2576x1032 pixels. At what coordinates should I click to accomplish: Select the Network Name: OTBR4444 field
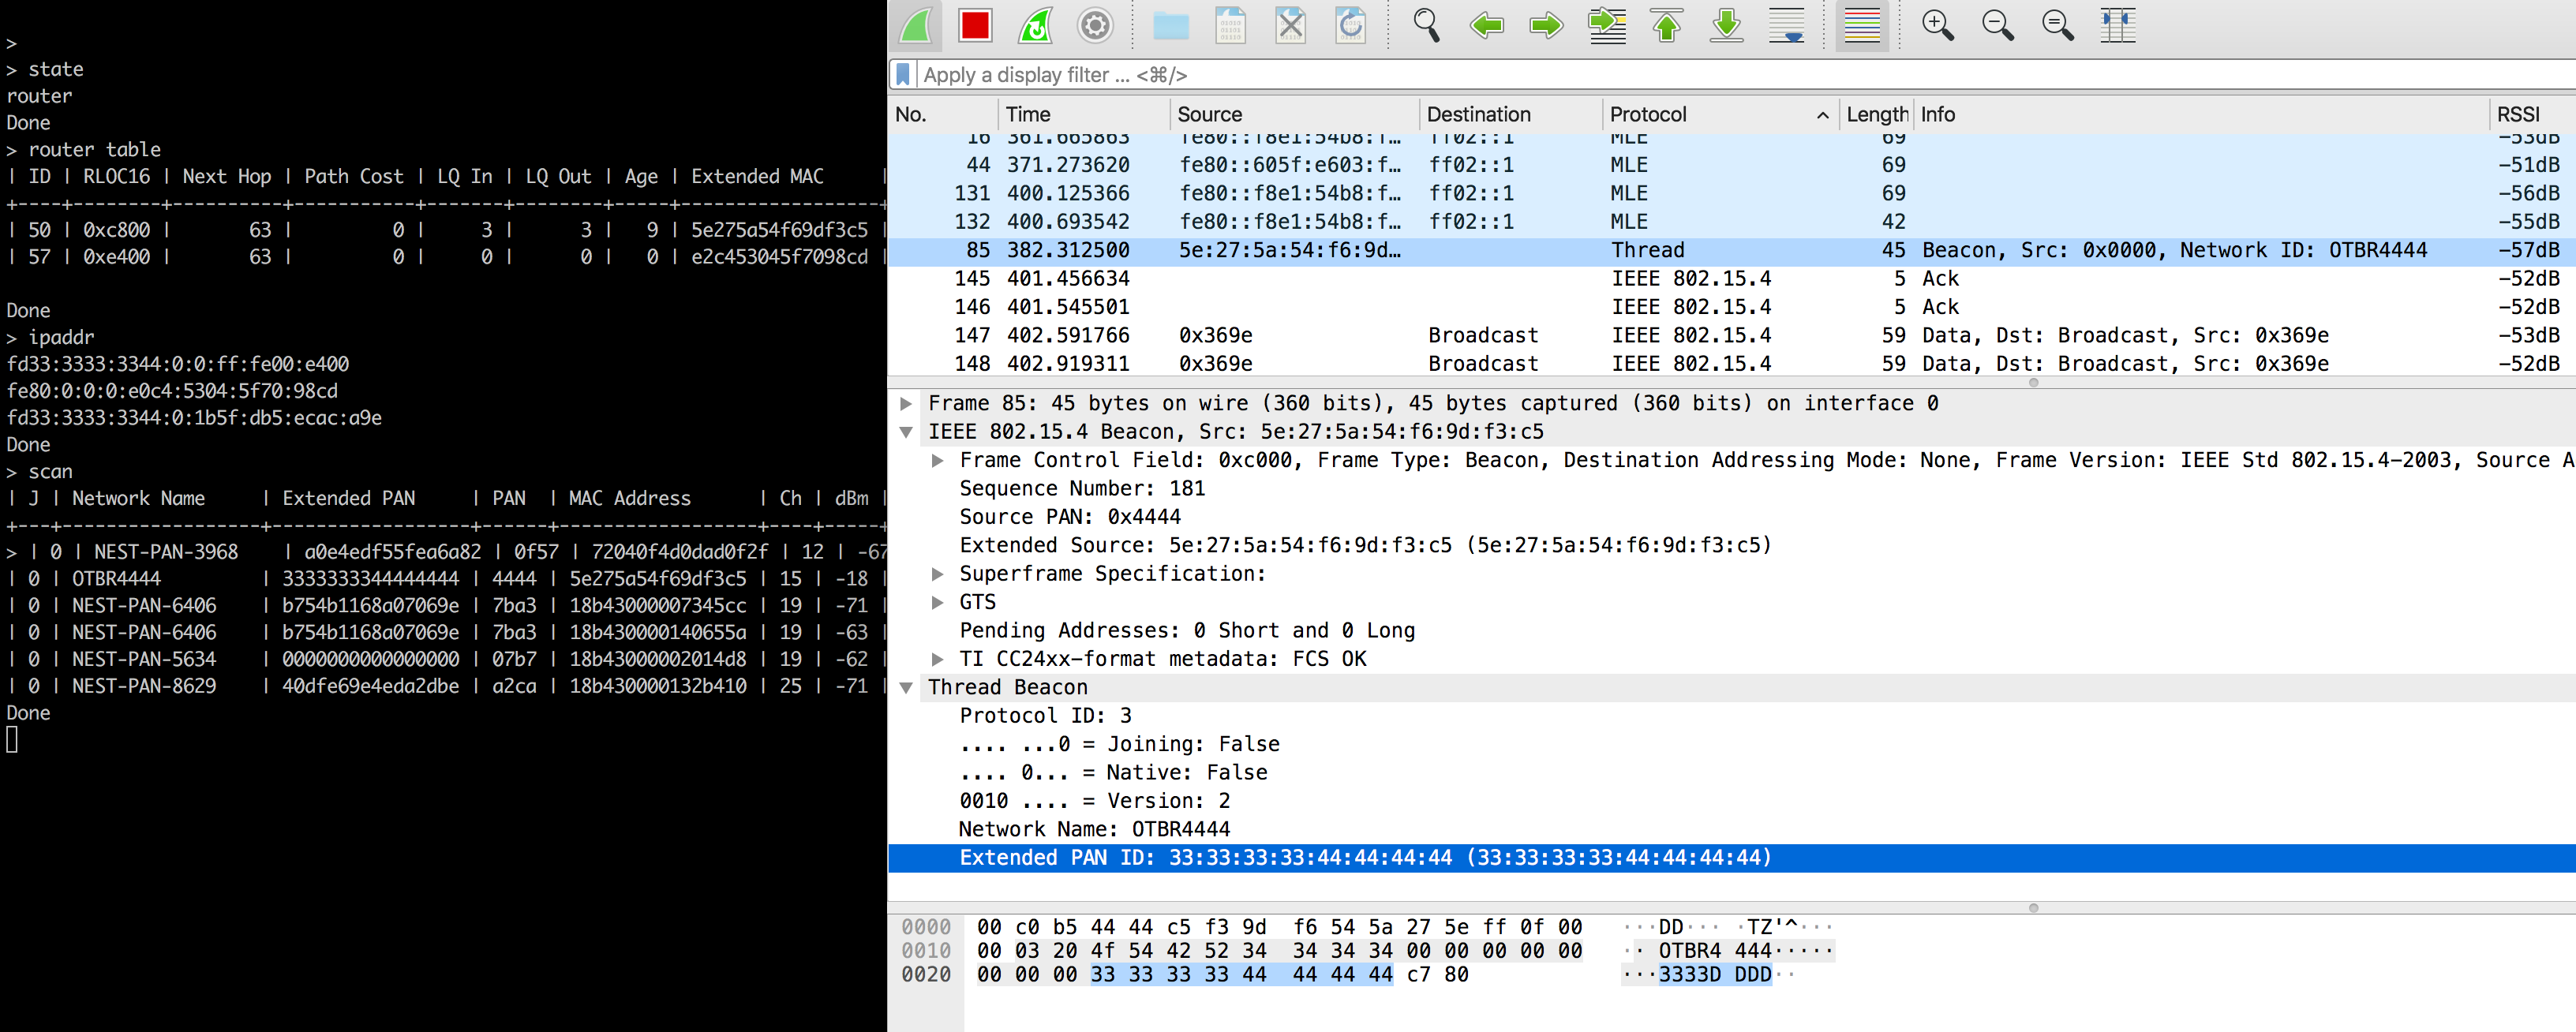[1094, 829]
